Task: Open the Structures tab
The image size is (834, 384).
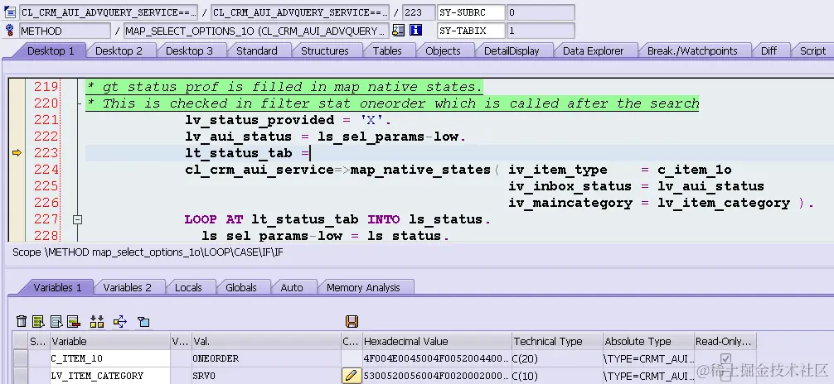Action: [325, 51]
